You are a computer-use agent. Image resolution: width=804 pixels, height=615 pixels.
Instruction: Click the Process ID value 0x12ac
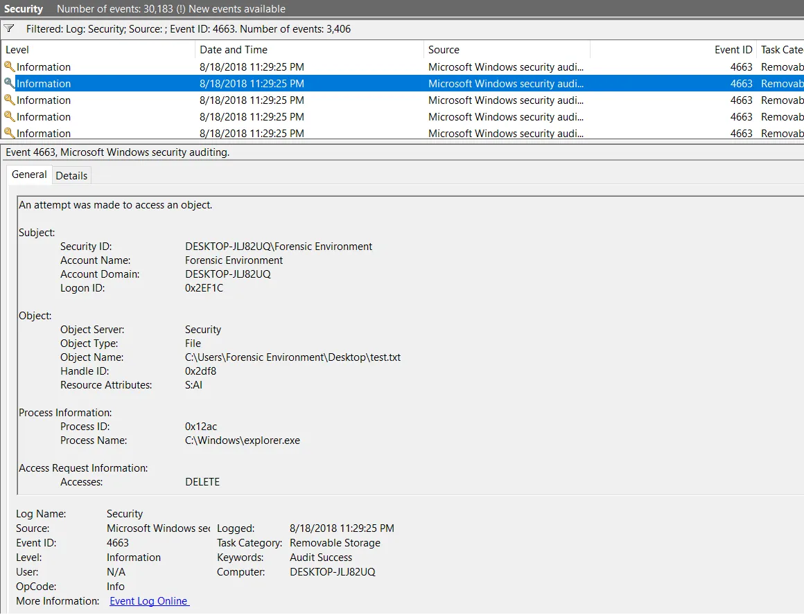[201, 427]
